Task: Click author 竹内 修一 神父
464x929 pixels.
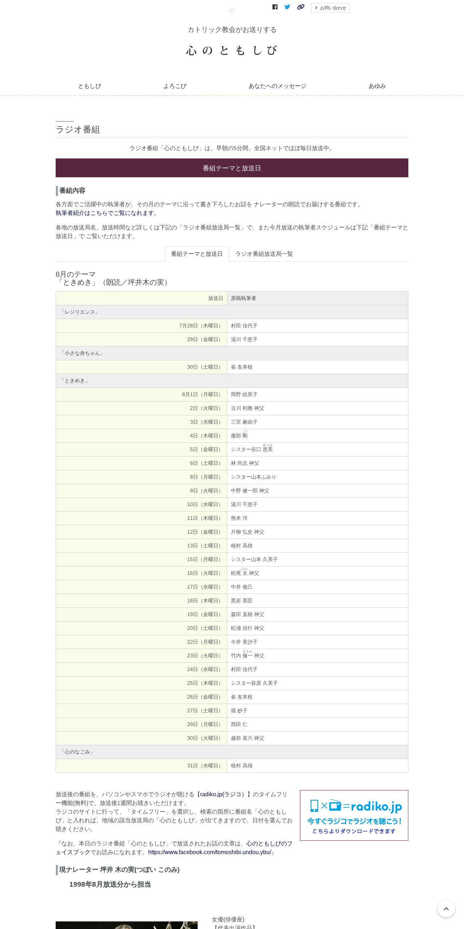Action: click(248, 655)
